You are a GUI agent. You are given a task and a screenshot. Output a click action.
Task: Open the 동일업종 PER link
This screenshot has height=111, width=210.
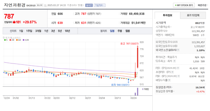click(x=164, y=87)
